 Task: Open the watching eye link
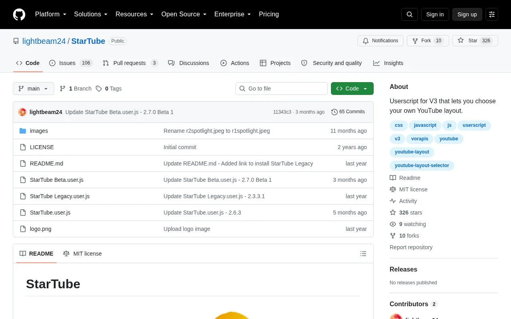(408, 224)
